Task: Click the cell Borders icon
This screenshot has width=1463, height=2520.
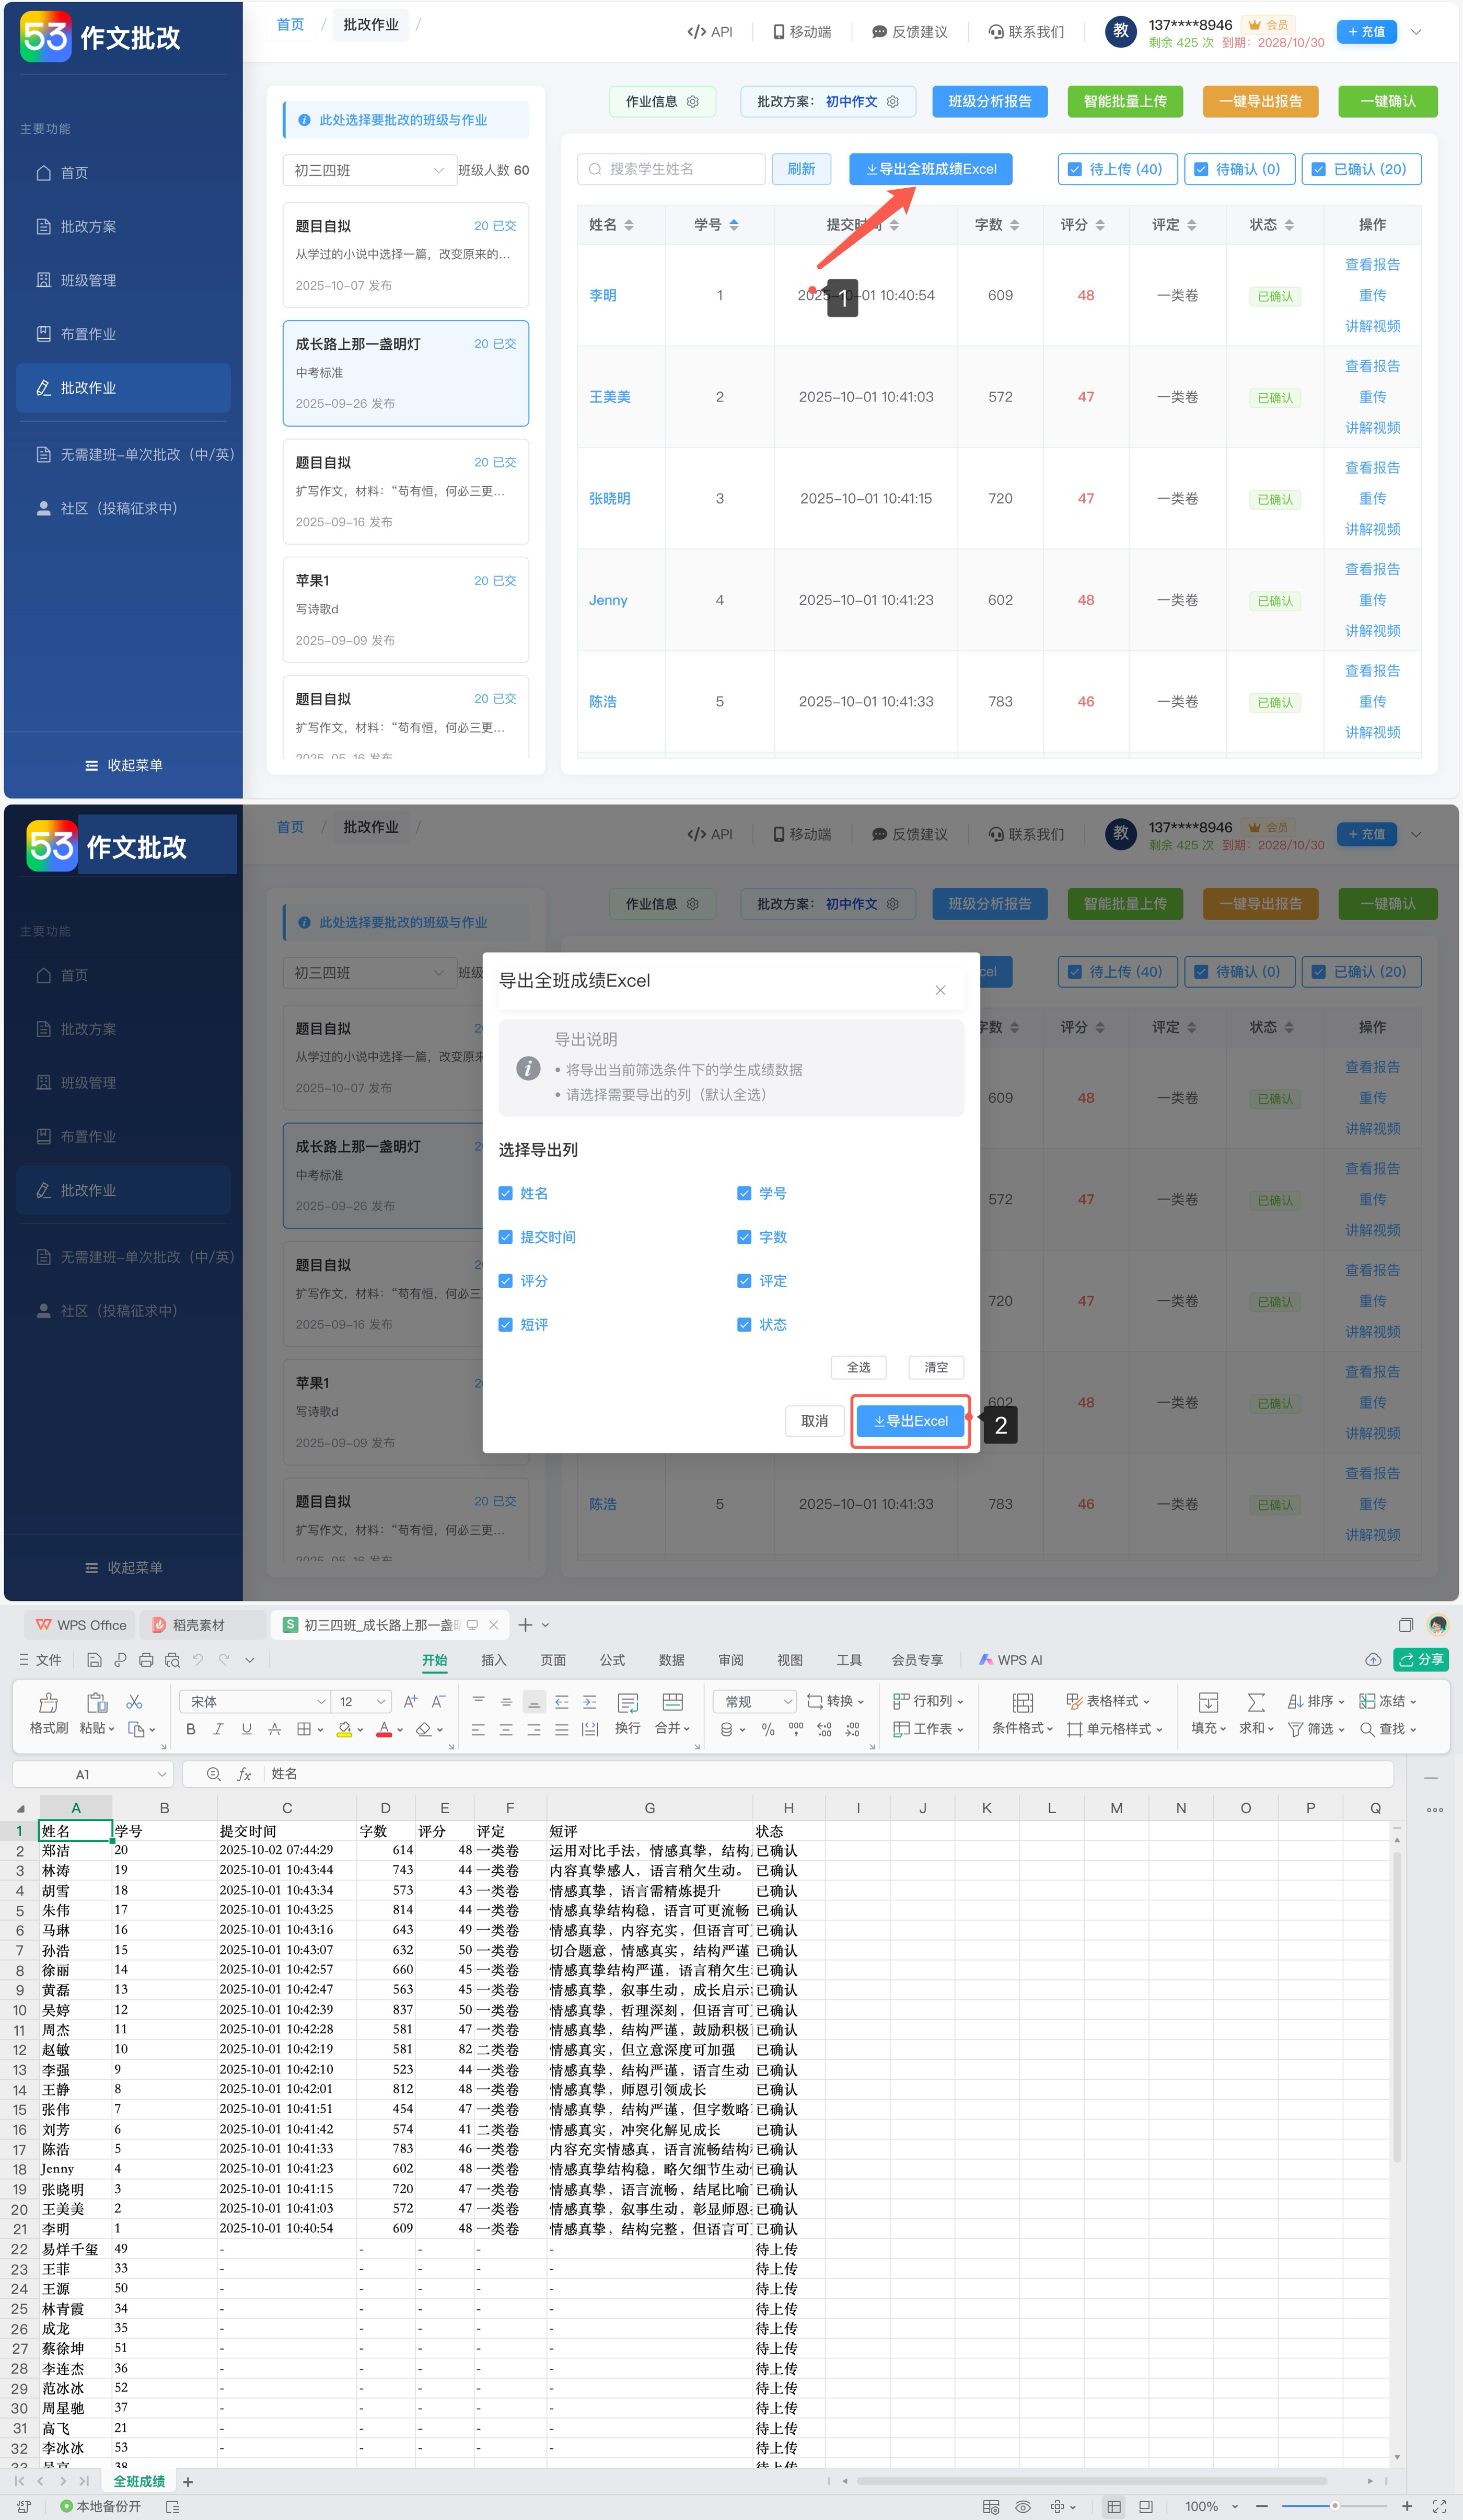Action: click(x=303, y=1729)
